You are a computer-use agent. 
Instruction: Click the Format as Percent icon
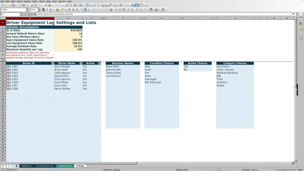(x=116, y=10)
